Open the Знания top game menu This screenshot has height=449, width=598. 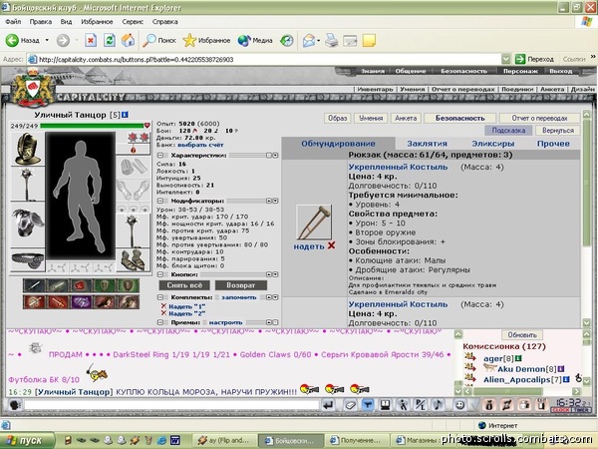pyautogui.click(x=372, y=71)
